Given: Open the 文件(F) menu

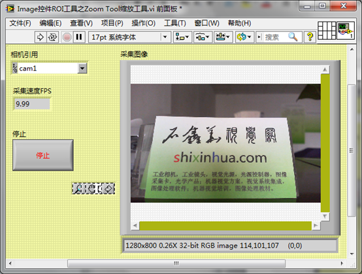Looking at the screenshot, I should pos(20,23).
